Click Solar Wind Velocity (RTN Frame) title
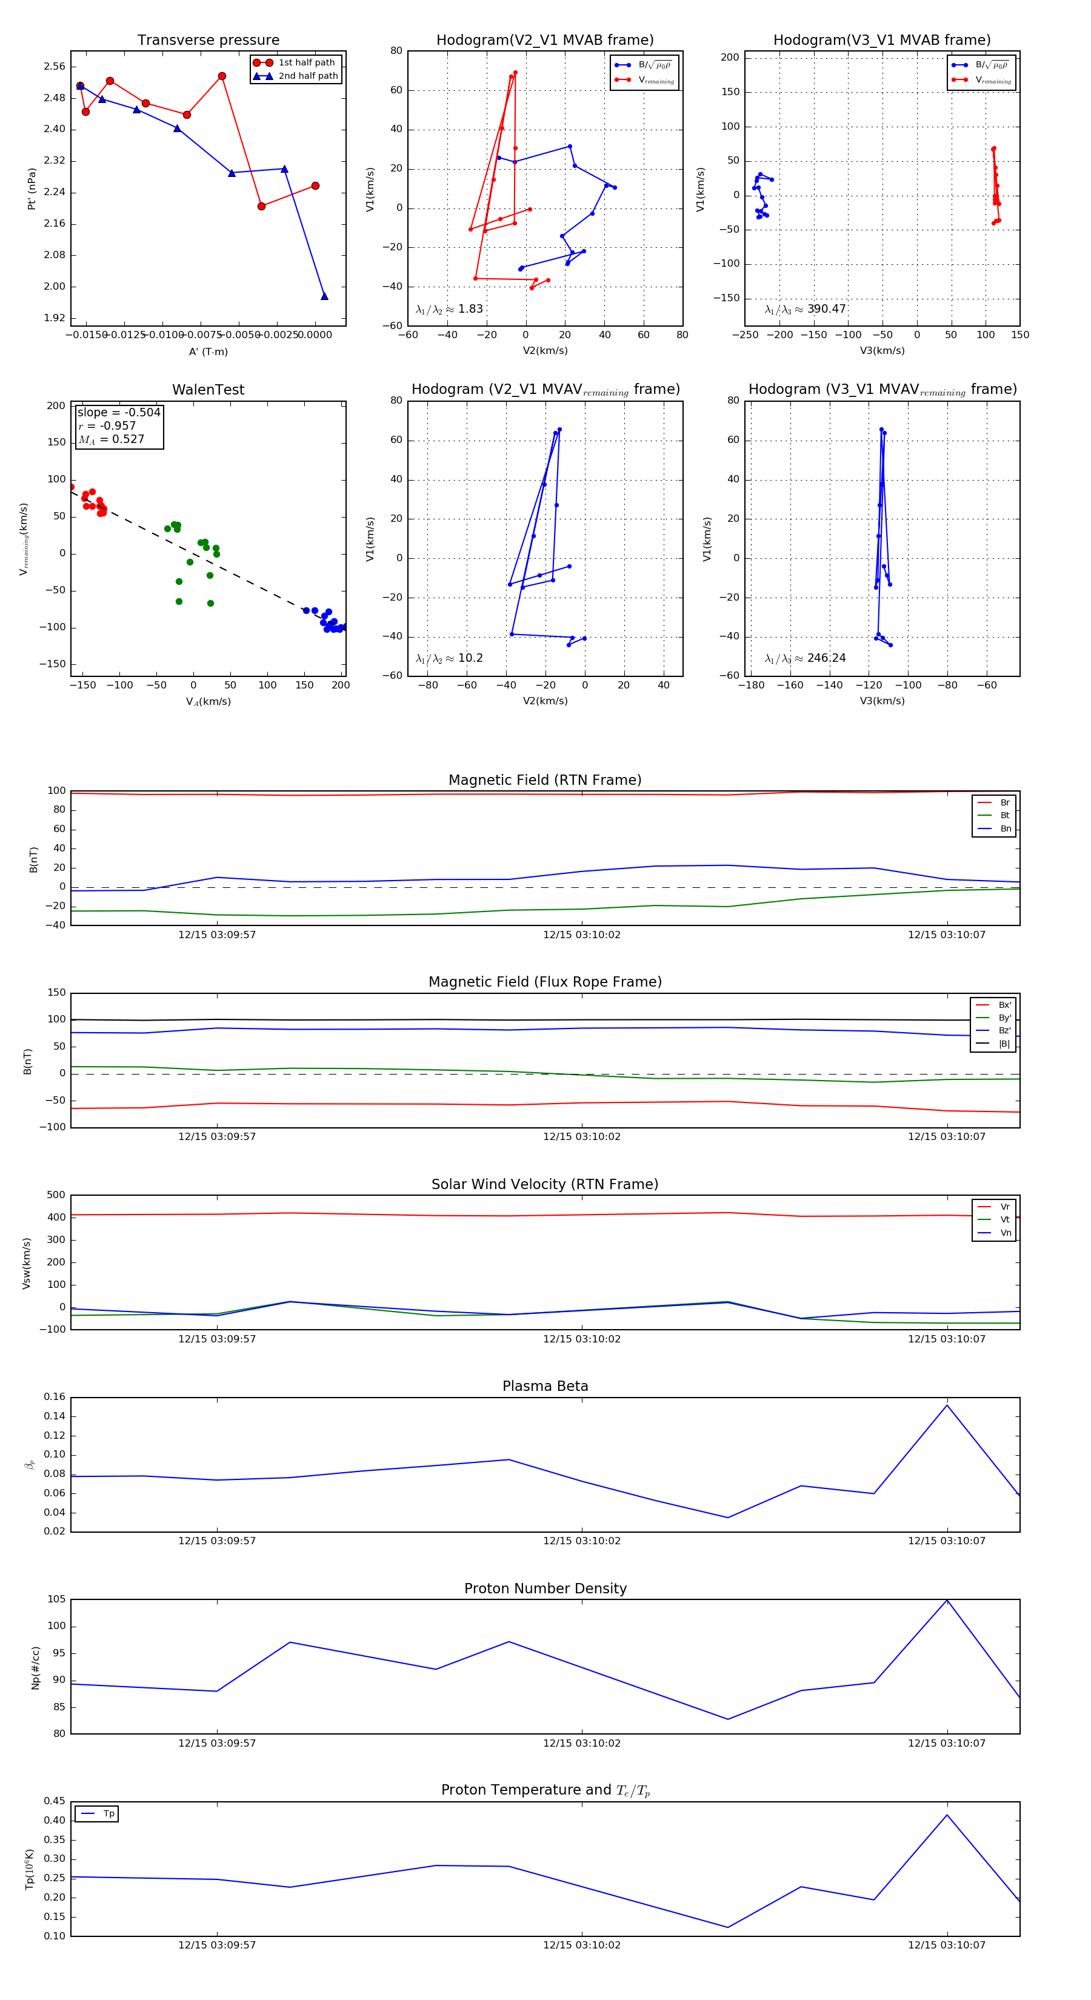 click(545, 1184)
